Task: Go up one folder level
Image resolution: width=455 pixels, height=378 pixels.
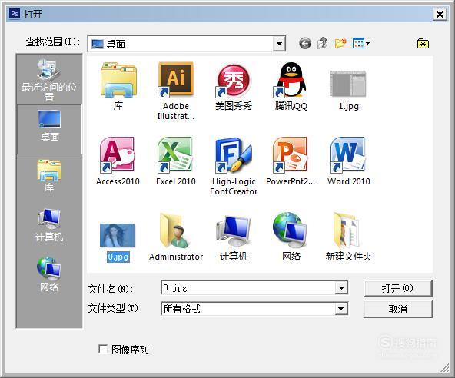Action: coord(322,43)
